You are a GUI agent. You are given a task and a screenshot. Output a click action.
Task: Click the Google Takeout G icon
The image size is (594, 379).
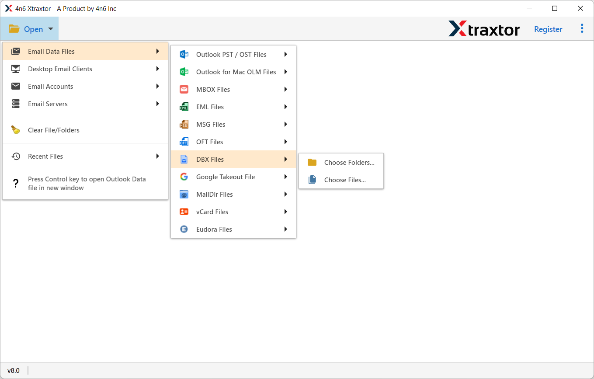click(x=184, y=177)
